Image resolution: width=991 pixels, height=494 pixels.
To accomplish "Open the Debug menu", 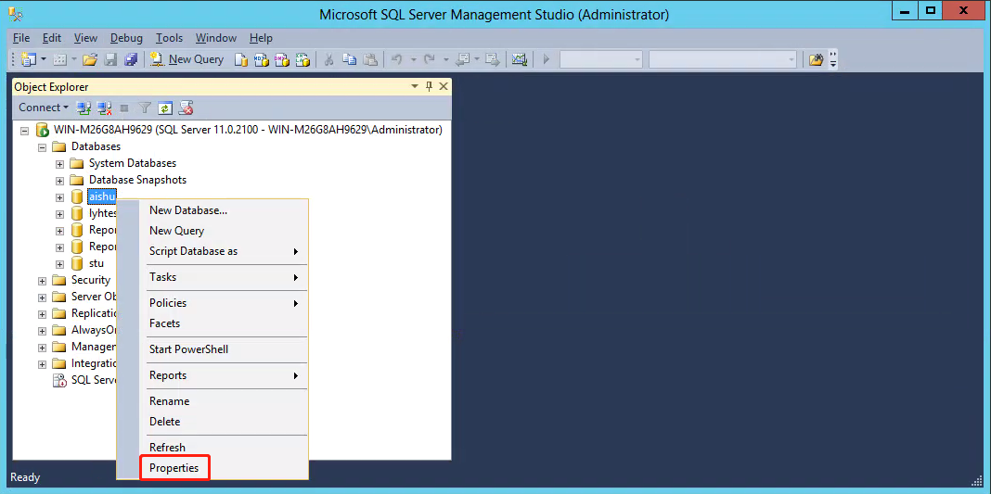I will [126, 38].
